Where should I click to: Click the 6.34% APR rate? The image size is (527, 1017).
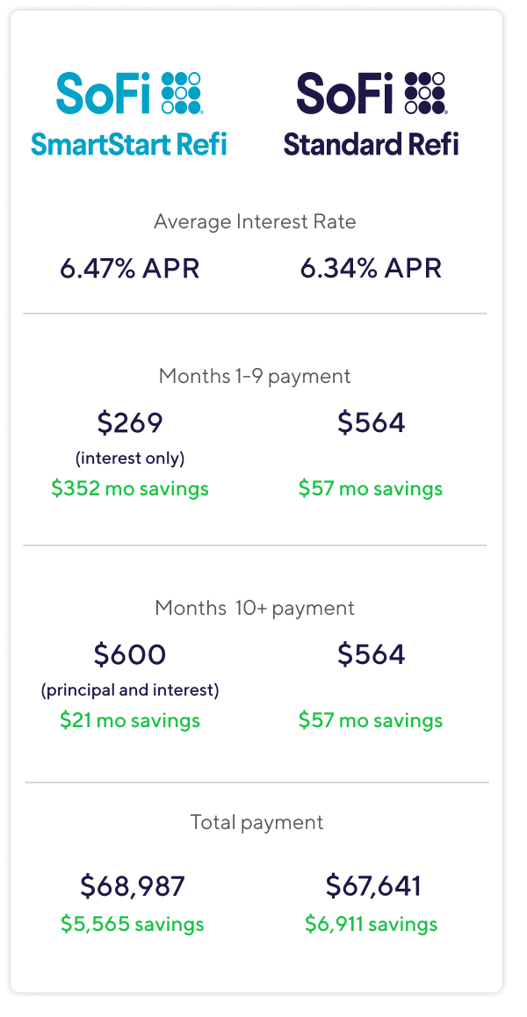[x=371, y=268]
